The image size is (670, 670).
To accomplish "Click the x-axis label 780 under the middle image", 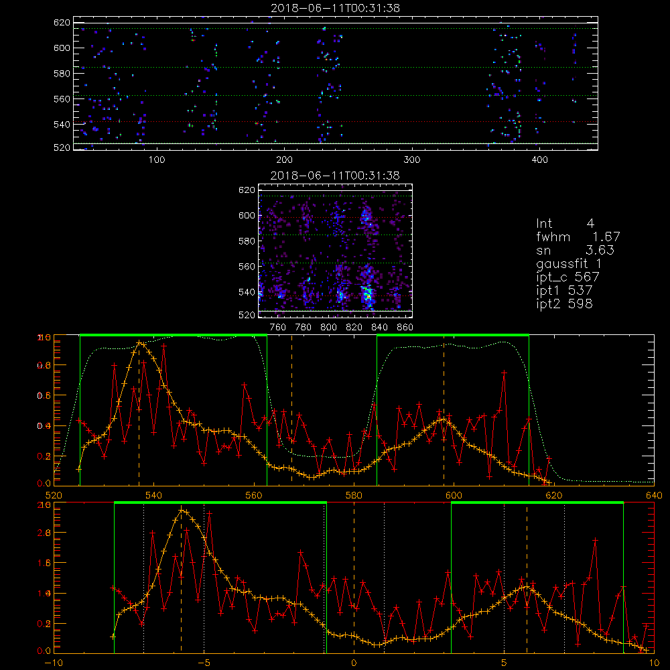I will 304,328.
